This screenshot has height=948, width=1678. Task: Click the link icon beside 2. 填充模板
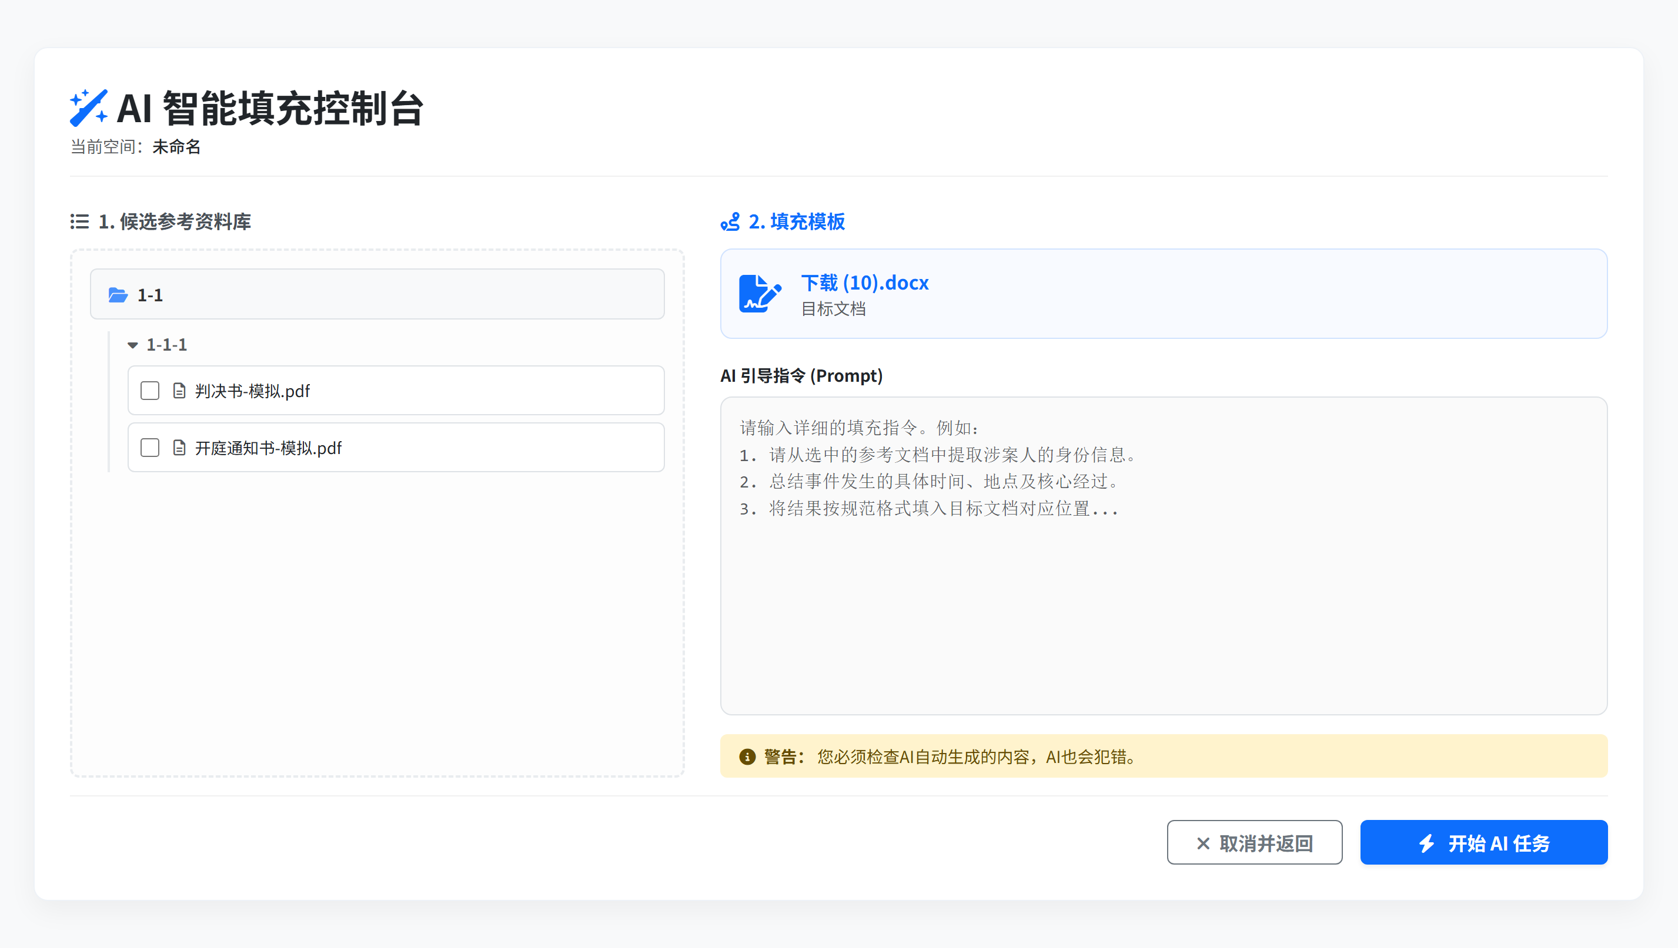coord(731,222)
